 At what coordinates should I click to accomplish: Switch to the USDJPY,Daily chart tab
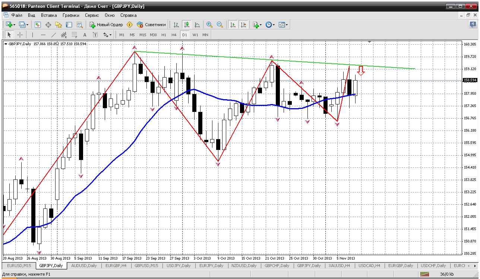tap(179, 266)
